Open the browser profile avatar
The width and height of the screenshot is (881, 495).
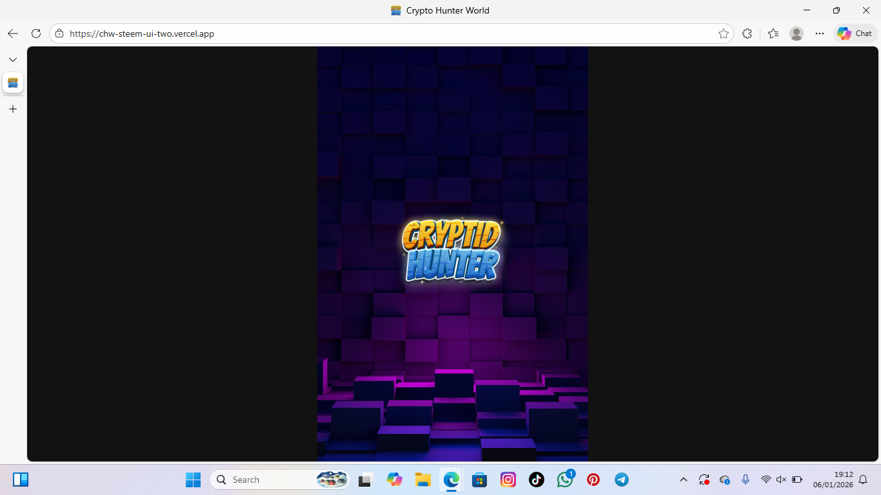coord(797,34)
